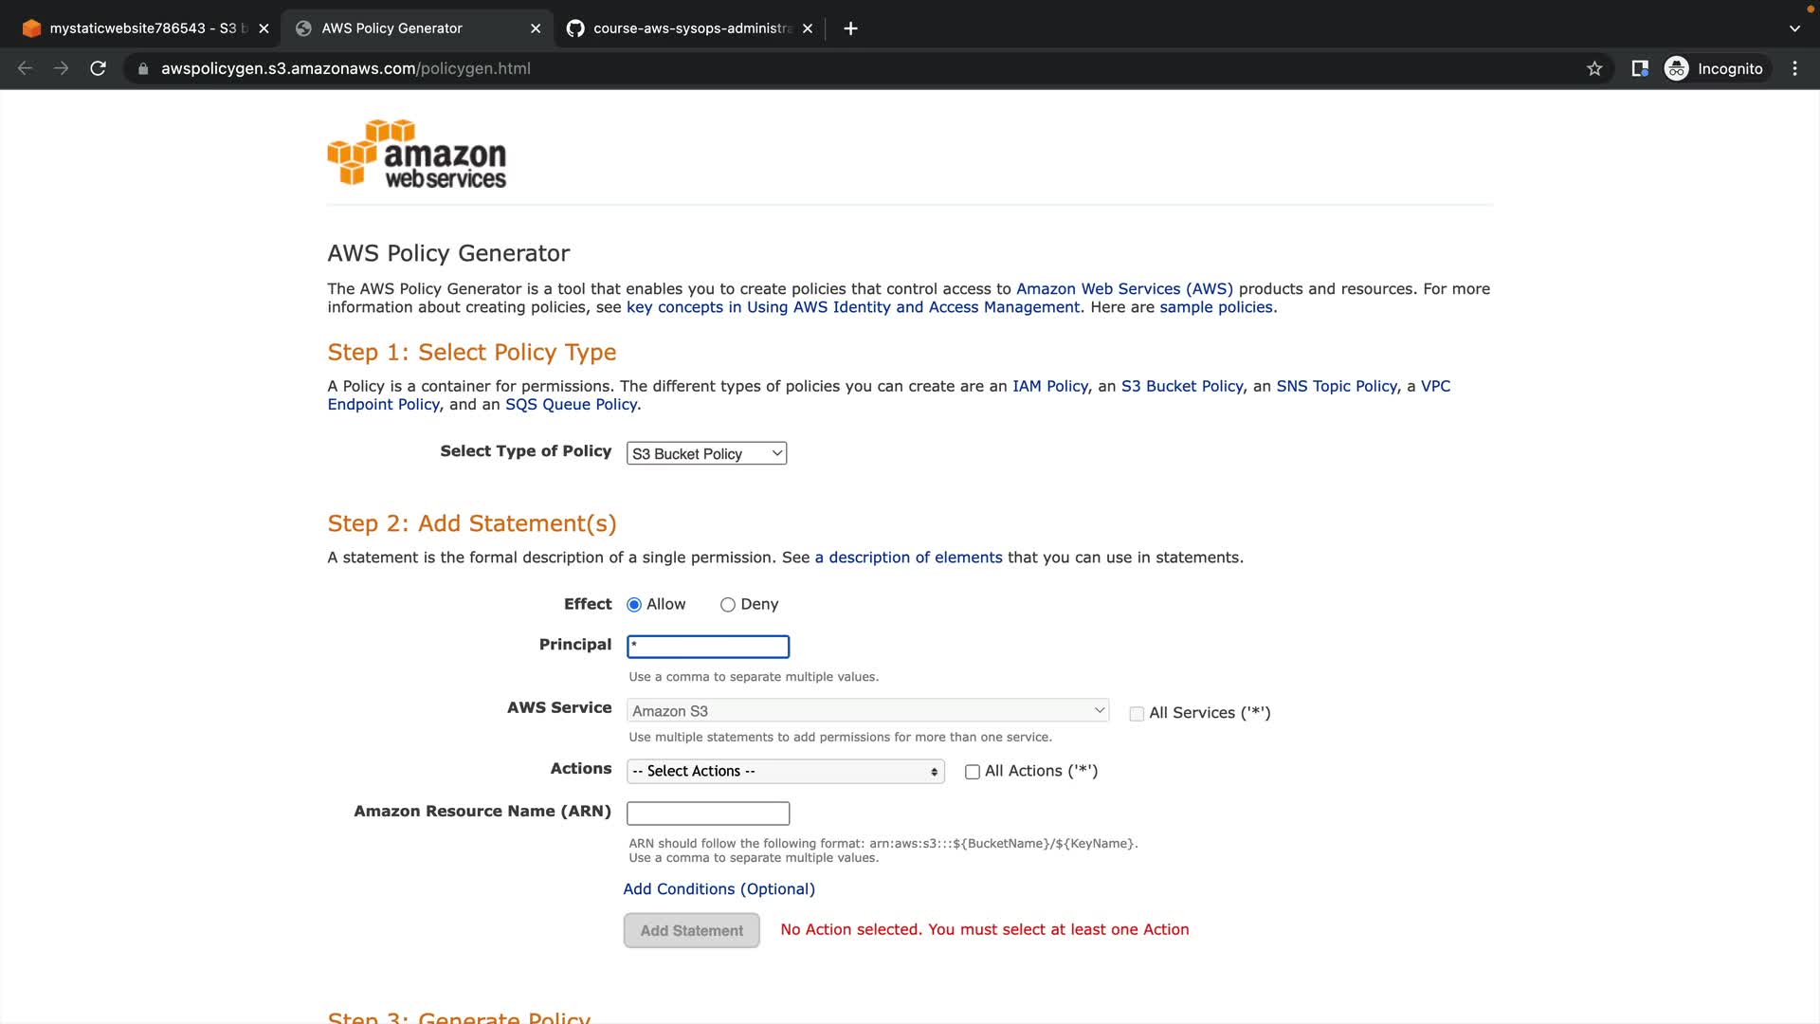Select the Deny effect radio button
This screenshot has height=1024, width=1820.
728,605
